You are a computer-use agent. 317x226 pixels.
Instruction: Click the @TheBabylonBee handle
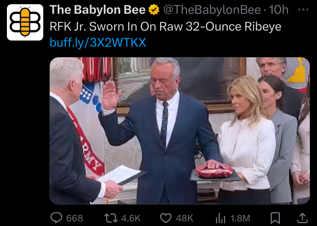pos(212,10)
